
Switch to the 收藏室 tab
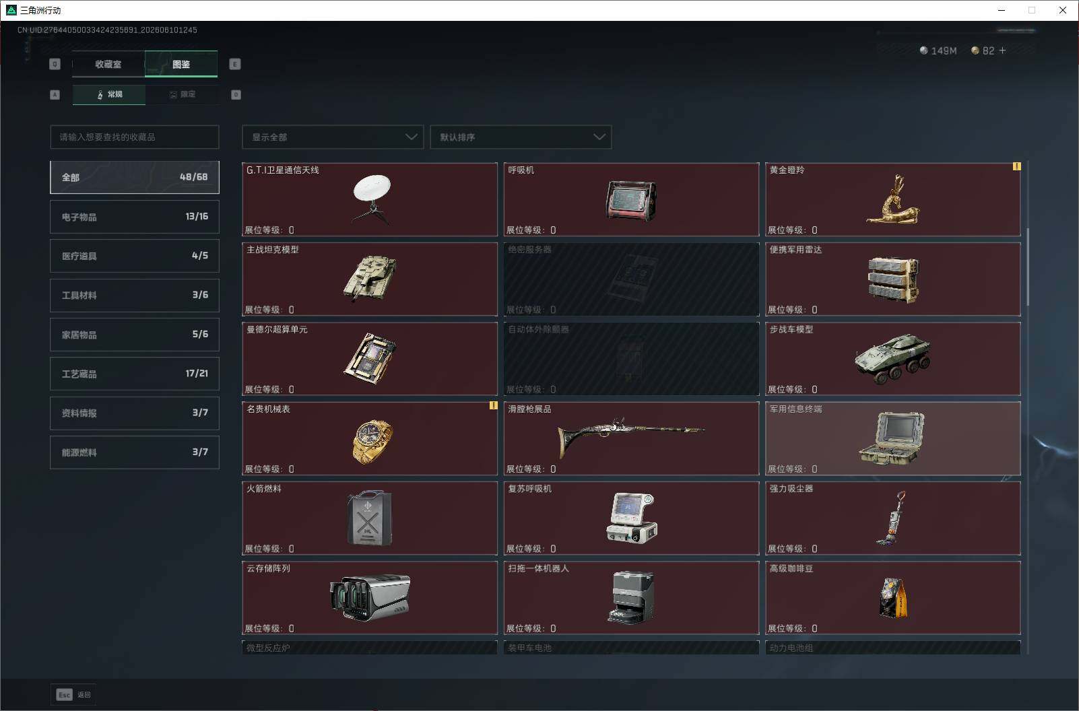tap(108, 64)
